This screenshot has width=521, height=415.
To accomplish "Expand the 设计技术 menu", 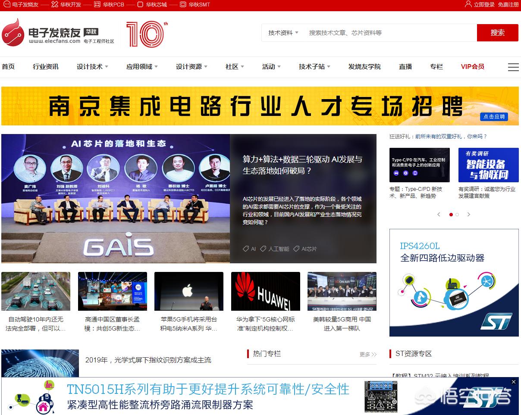I will 92,67.
